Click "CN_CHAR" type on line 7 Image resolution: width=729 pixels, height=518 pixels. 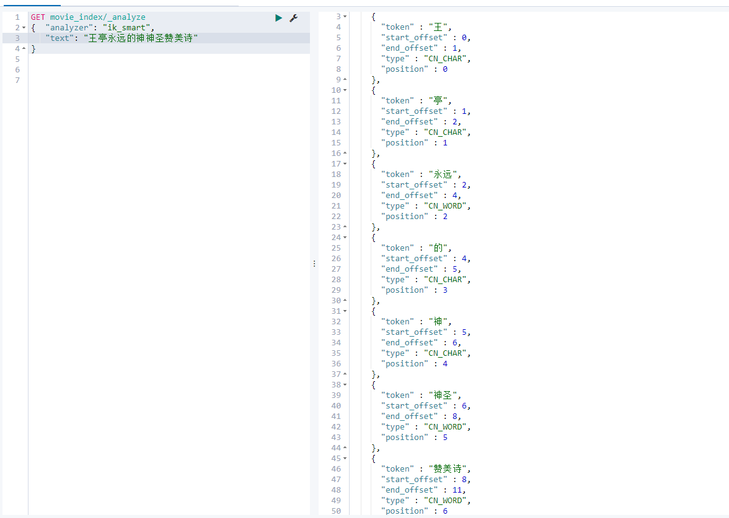click(445, 59)
